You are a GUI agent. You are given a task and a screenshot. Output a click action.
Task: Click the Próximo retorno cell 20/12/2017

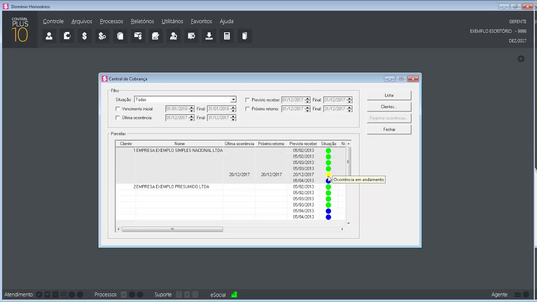point(271,174)
